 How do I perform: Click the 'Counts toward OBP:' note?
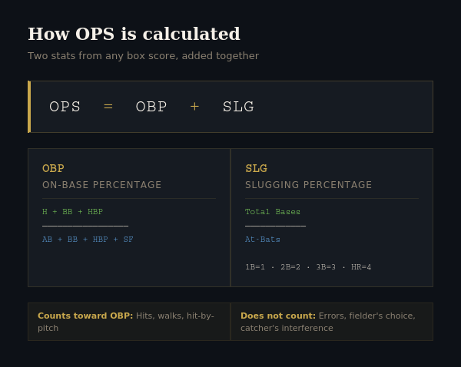click(85, 316)
